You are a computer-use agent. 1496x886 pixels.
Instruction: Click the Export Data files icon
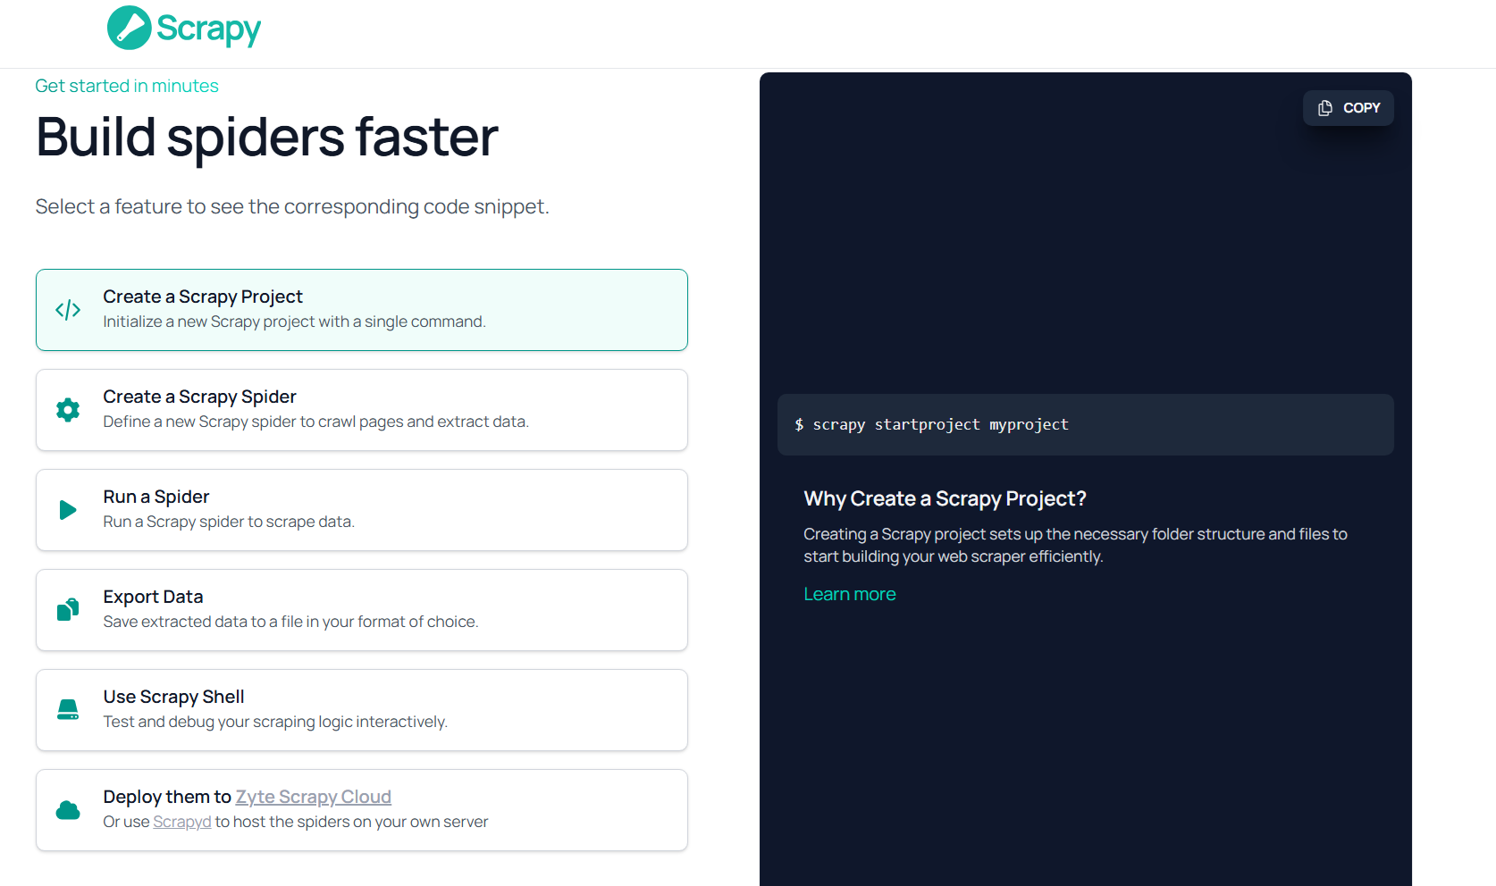[68, 610]
